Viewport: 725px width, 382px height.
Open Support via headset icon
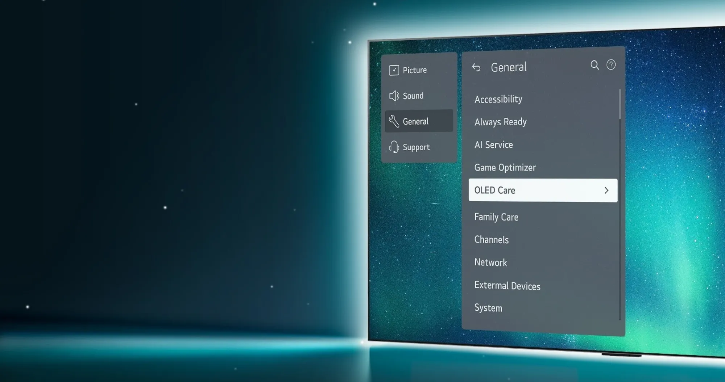394,147
